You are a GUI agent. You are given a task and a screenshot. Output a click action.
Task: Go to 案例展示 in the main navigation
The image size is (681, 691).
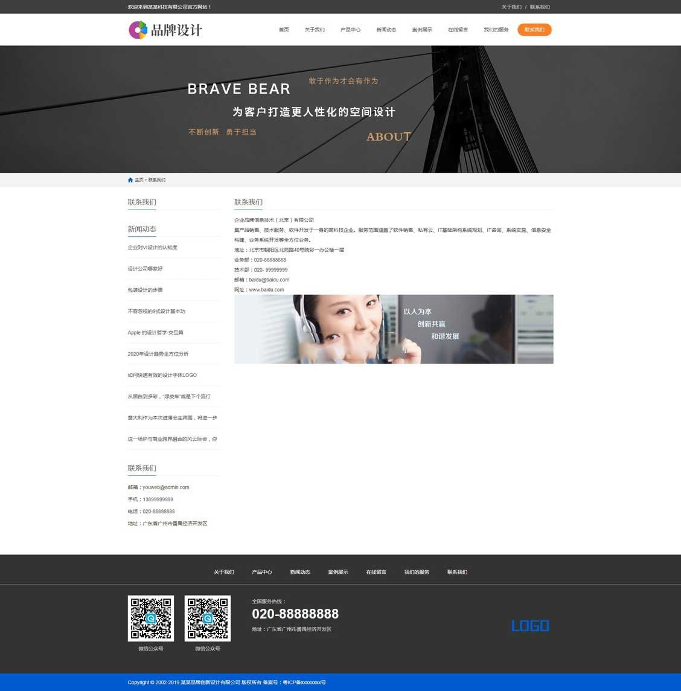pos(422,30)
